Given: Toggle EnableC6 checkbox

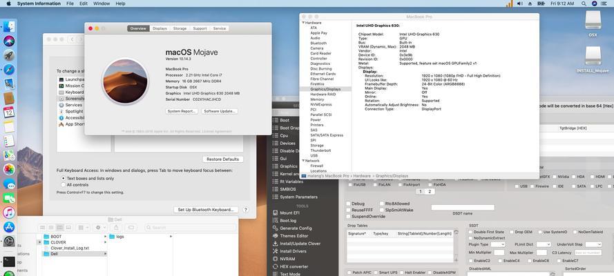Looking at the screenshot, I should point(529,260).
